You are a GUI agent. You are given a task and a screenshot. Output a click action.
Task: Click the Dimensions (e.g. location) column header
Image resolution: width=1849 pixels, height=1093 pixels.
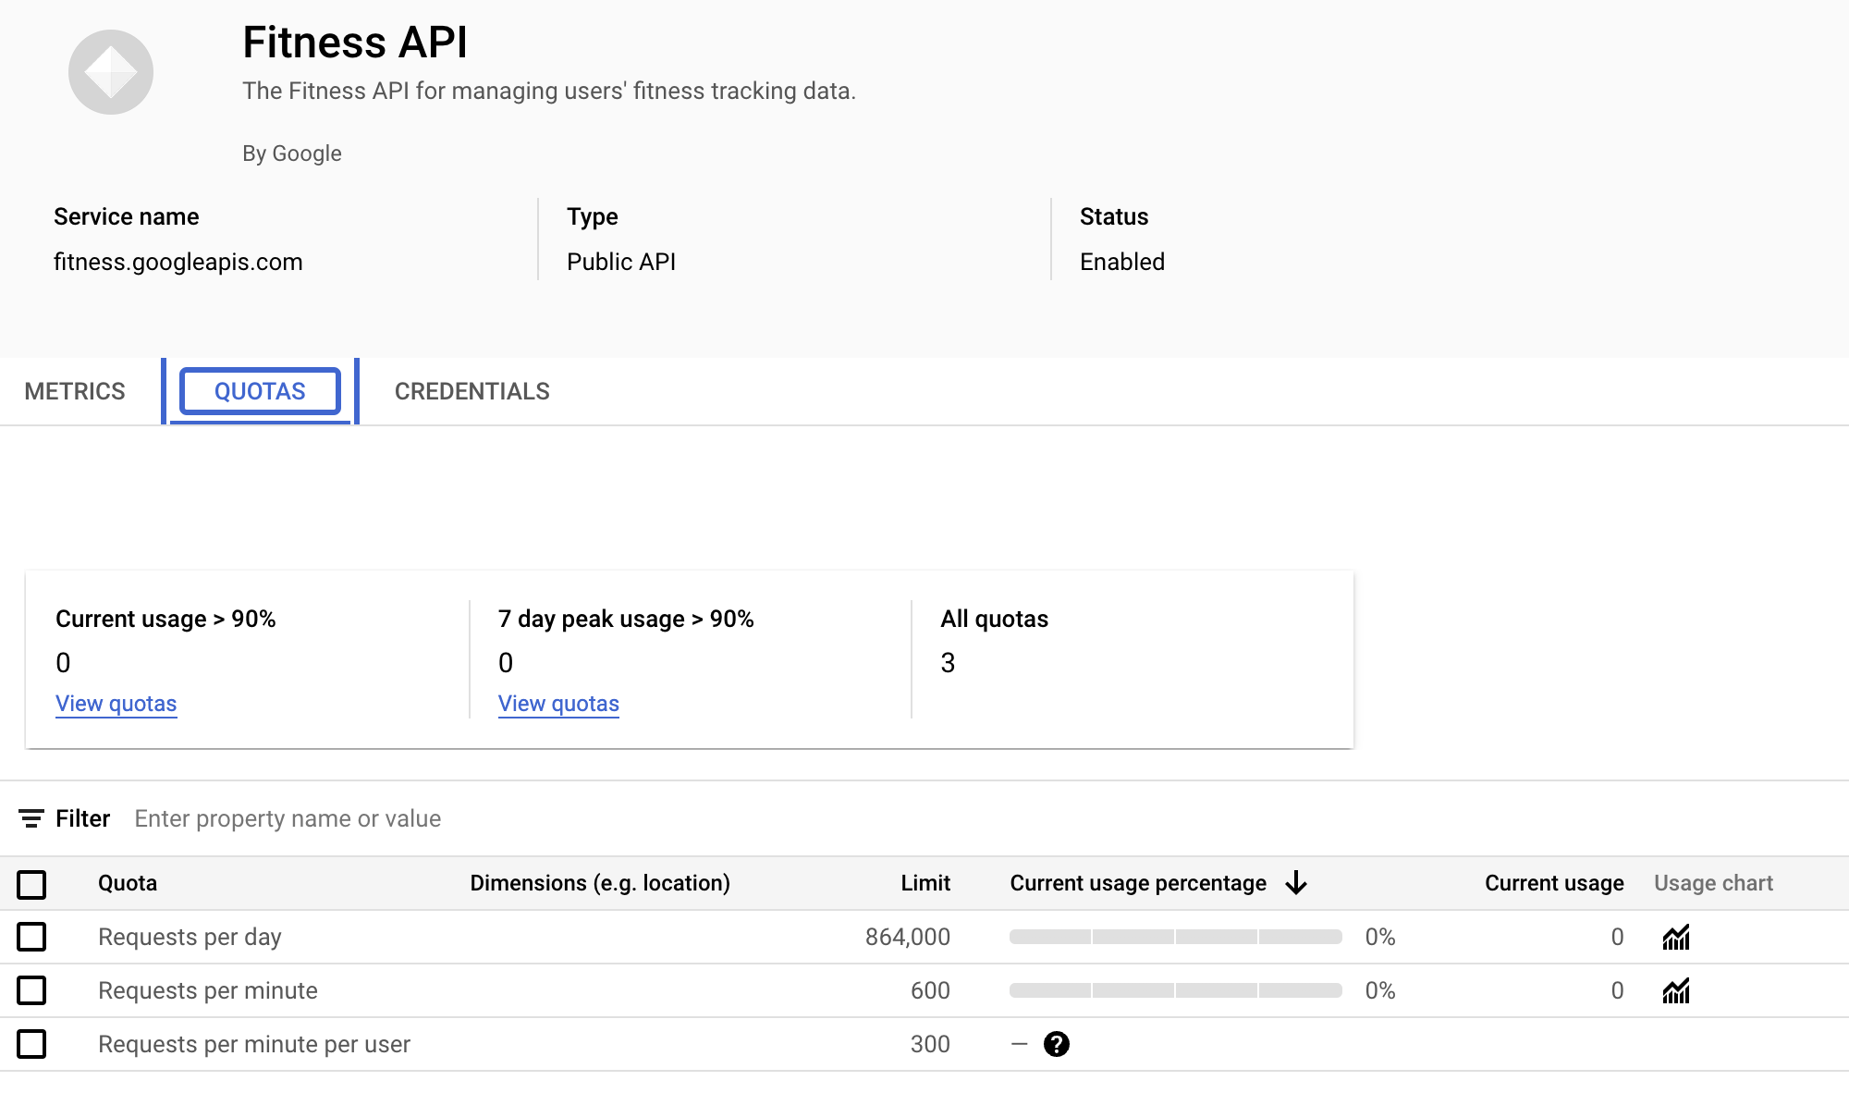click(600, 883)
